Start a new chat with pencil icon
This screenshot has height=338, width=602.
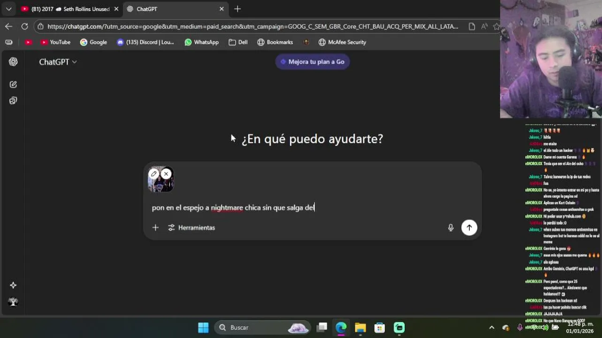point(13,84)
